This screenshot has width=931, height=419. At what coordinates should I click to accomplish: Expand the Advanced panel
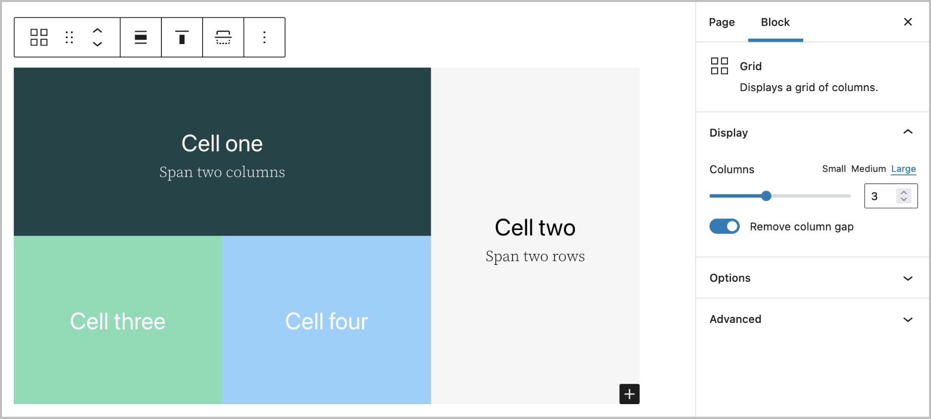[x=907, y=319]
